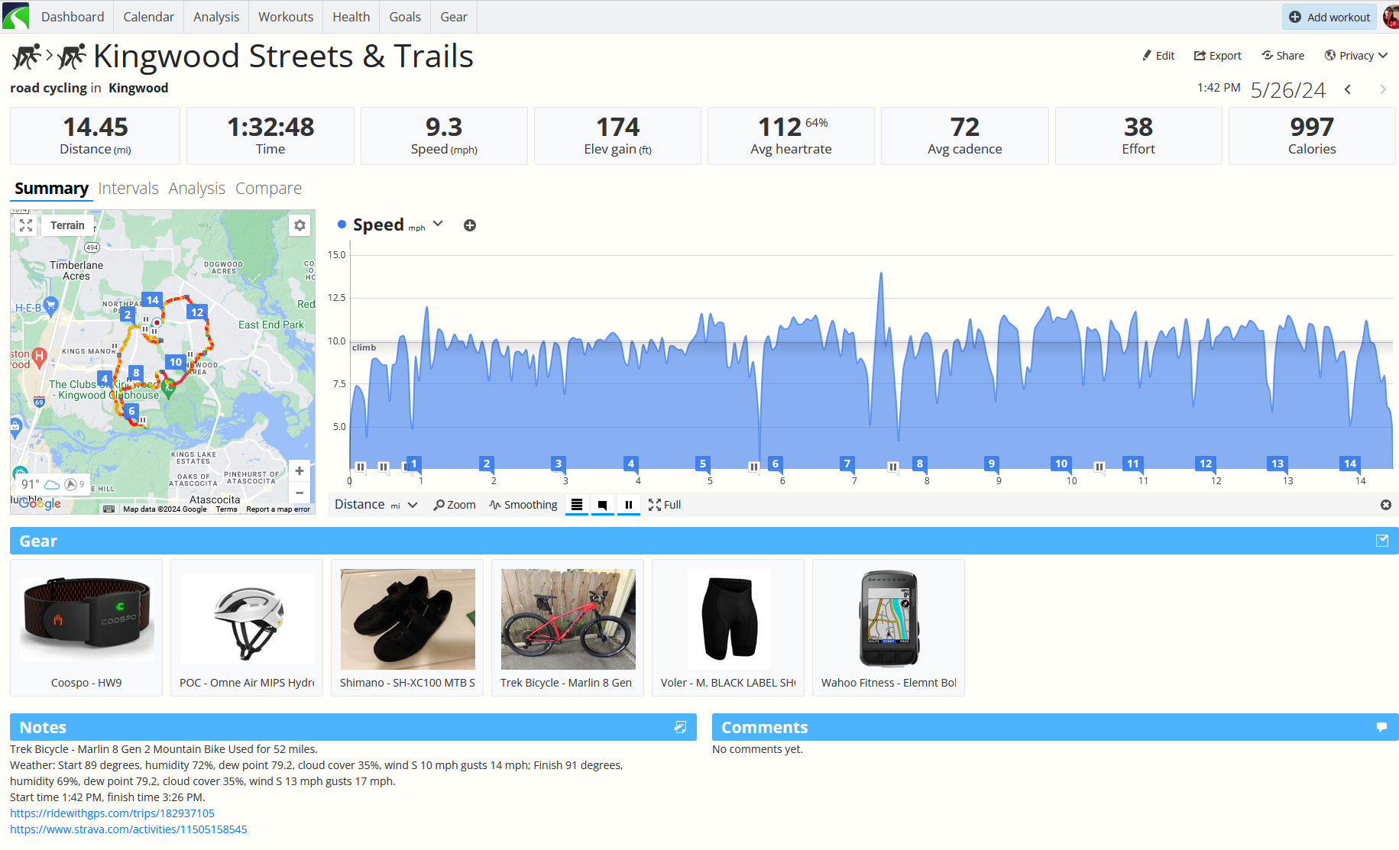
Task: Click the map keyboard shortcuts icon
Action: pyautogui.click(x=109, y=509)
